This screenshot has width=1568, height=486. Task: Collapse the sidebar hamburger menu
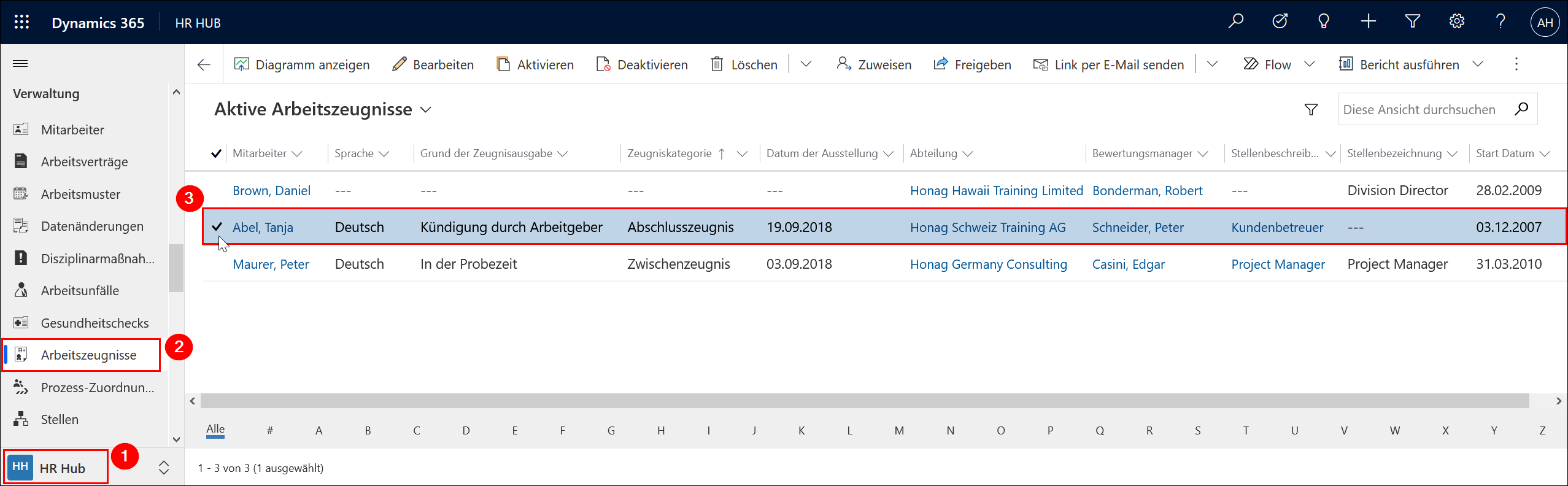[x=20, y=64]
